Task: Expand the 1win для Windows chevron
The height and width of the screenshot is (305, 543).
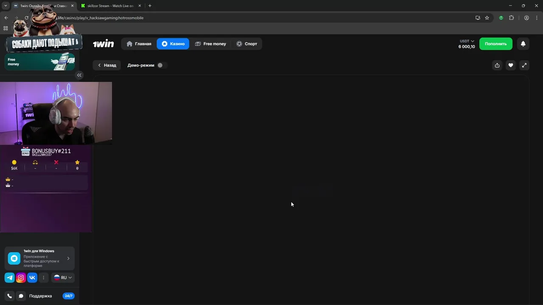Action: coord(68,258)
